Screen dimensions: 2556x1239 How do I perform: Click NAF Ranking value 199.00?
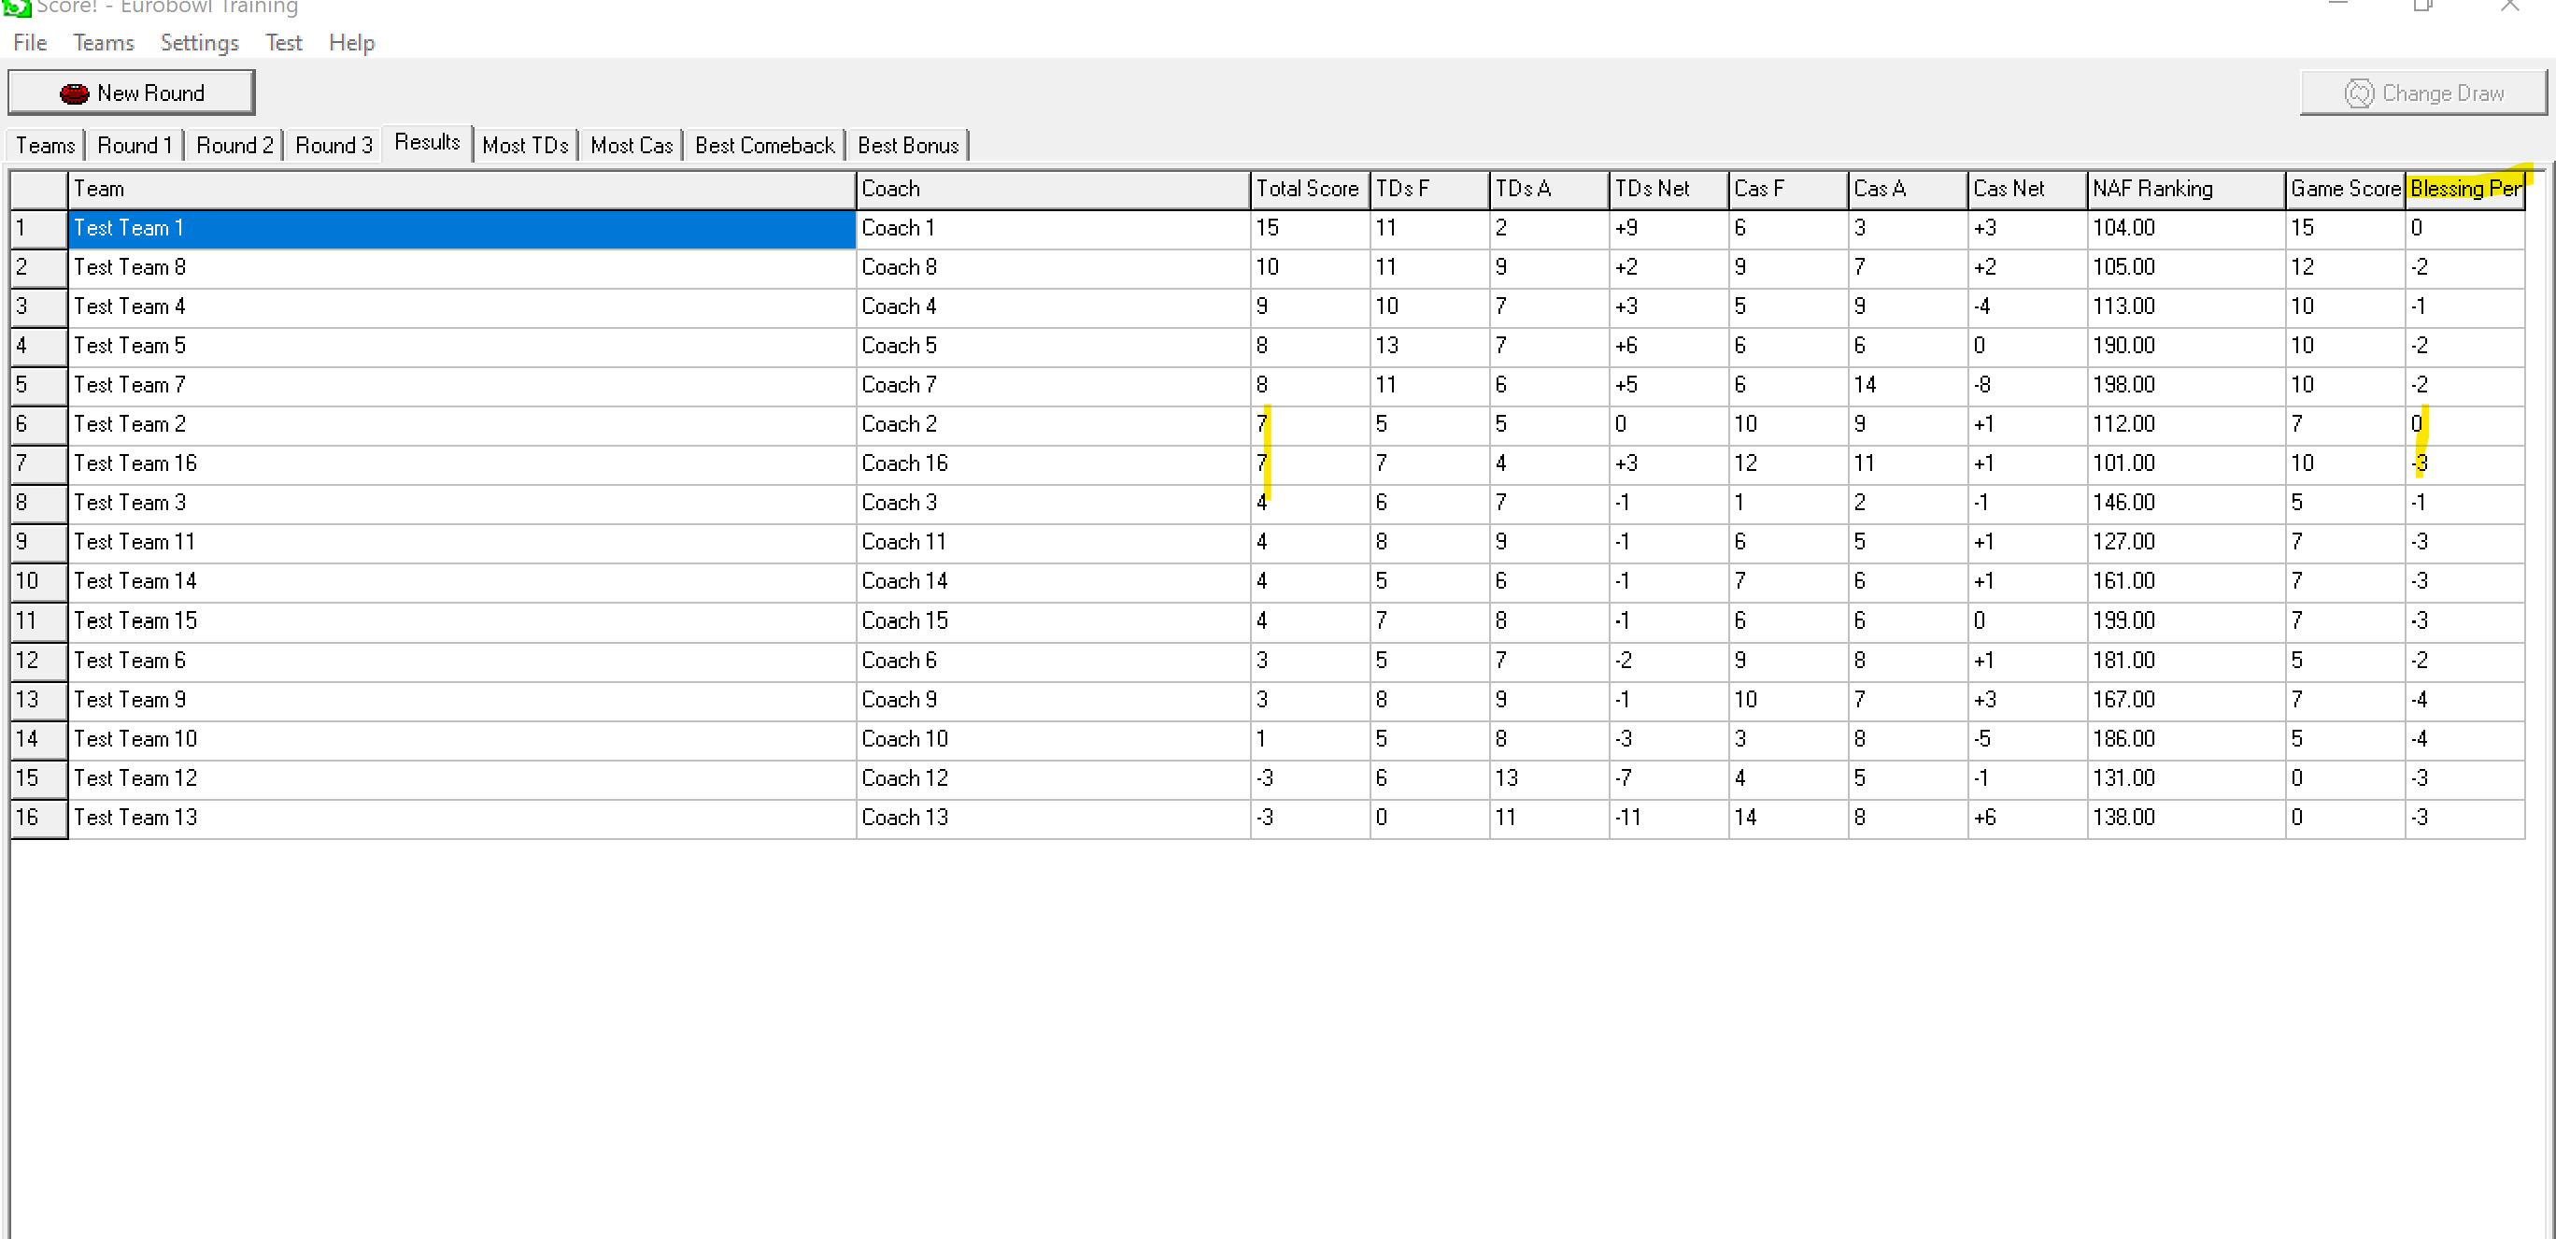pos(2185,621)
